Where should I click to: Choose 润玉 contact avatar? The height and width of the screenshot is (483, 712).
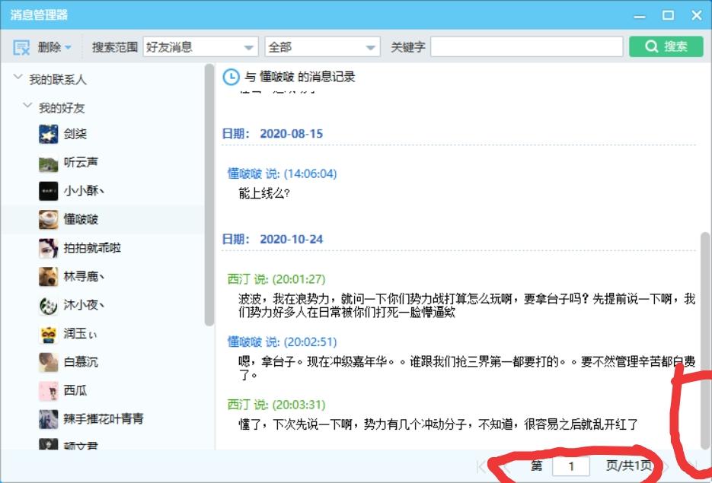click(x=49, y=334)
